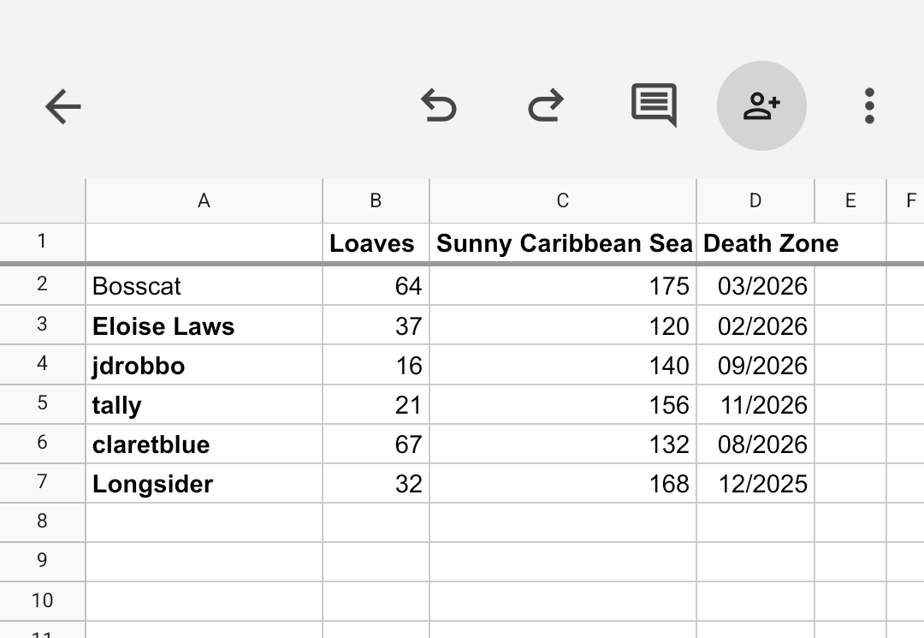The width and height of the screenshot is (924, 638).
Task: Undo the last action
Action: tap(439, 106)
